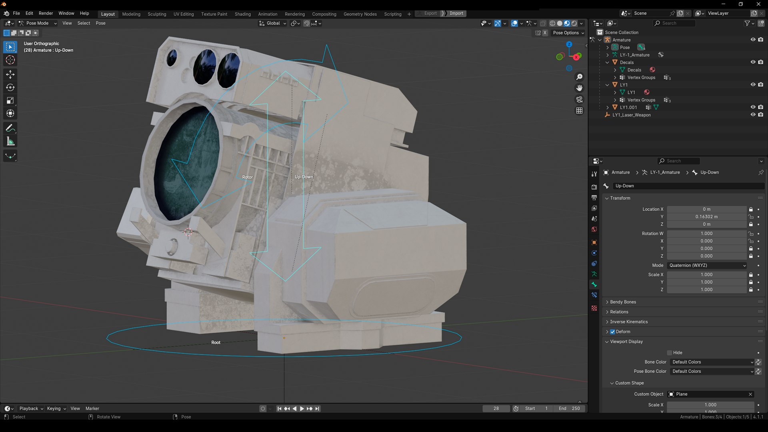This screenshot has width=768, height=432.
Task: Hide LY1_Laser_Weapon in outliner
Action: pos(753,115)
